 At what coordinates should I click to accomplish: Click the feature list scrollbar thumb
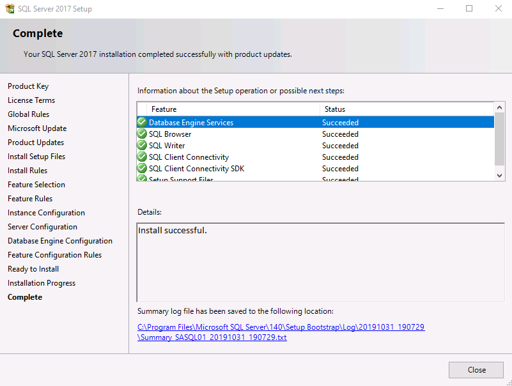click(x=499, y=139)
